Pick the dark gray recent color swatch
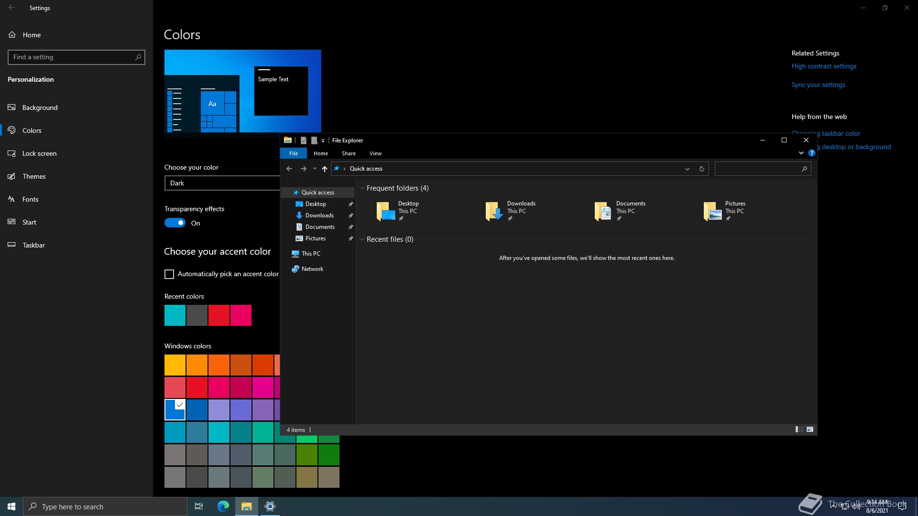The height and width of the screenshot is (516, 918). (x=197, y=315)
